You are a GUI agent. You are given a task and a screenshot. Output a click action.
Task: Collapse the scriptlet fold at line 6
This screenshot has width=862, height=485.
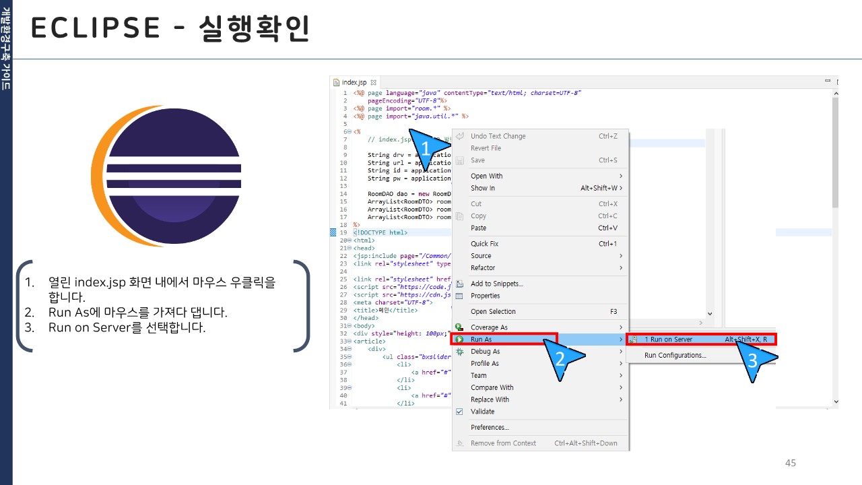point(350,132)
